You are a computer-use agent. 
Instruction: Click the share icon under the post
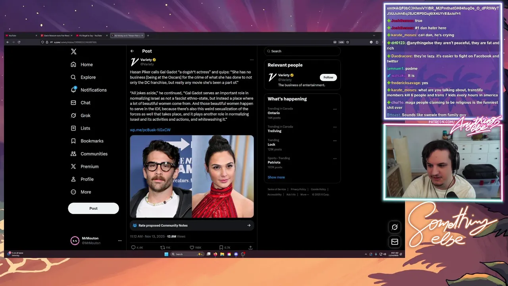pyautogui.click(x=250, y=247)
